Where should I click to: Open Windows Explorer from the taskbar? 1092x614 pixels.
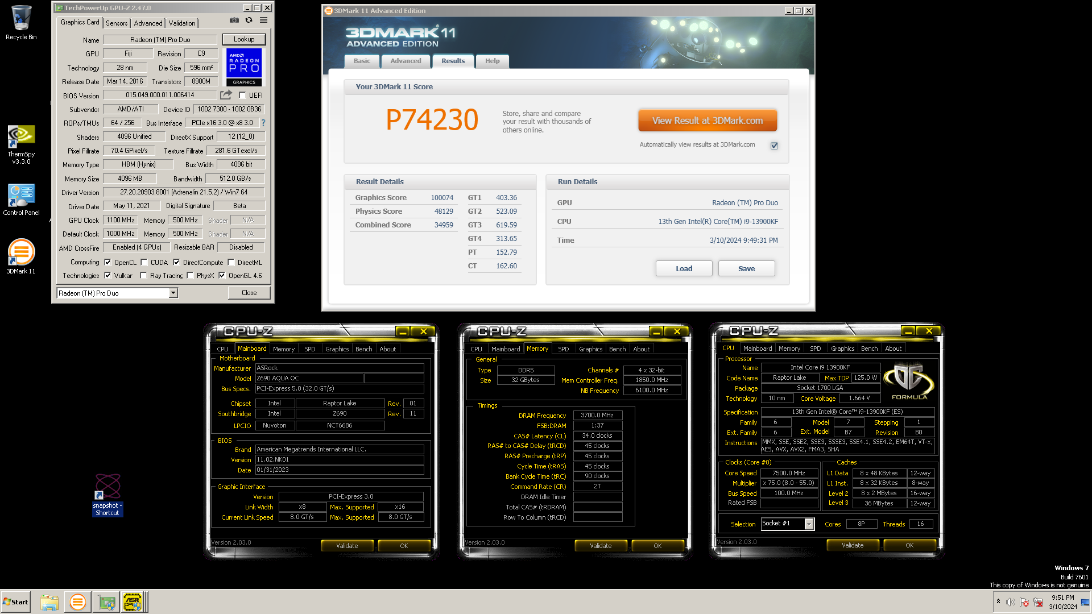49,602
